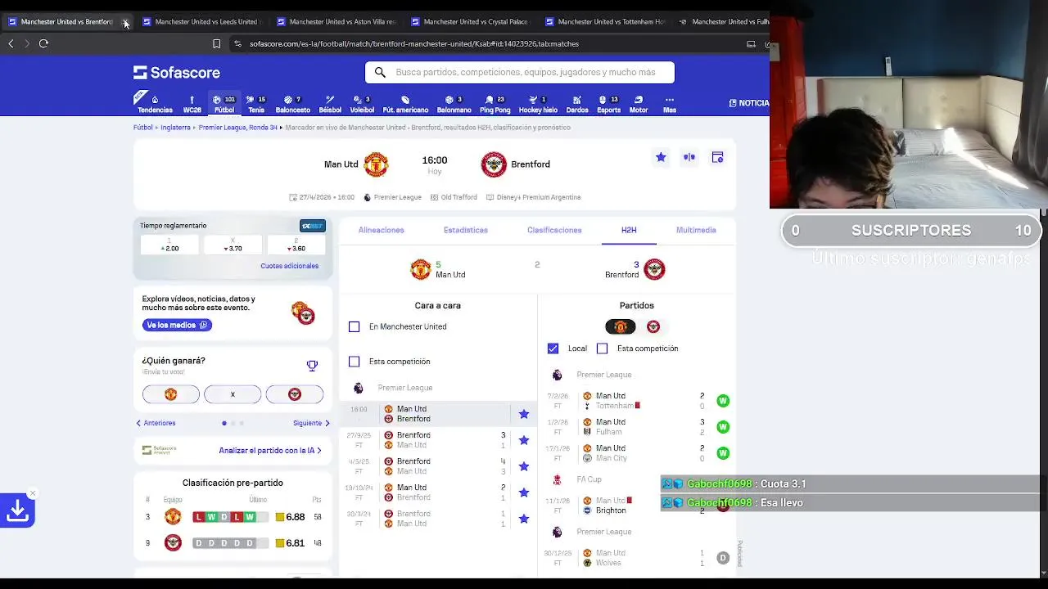Close the Manchester United vs Brentford browser tab

click(124, 22)
